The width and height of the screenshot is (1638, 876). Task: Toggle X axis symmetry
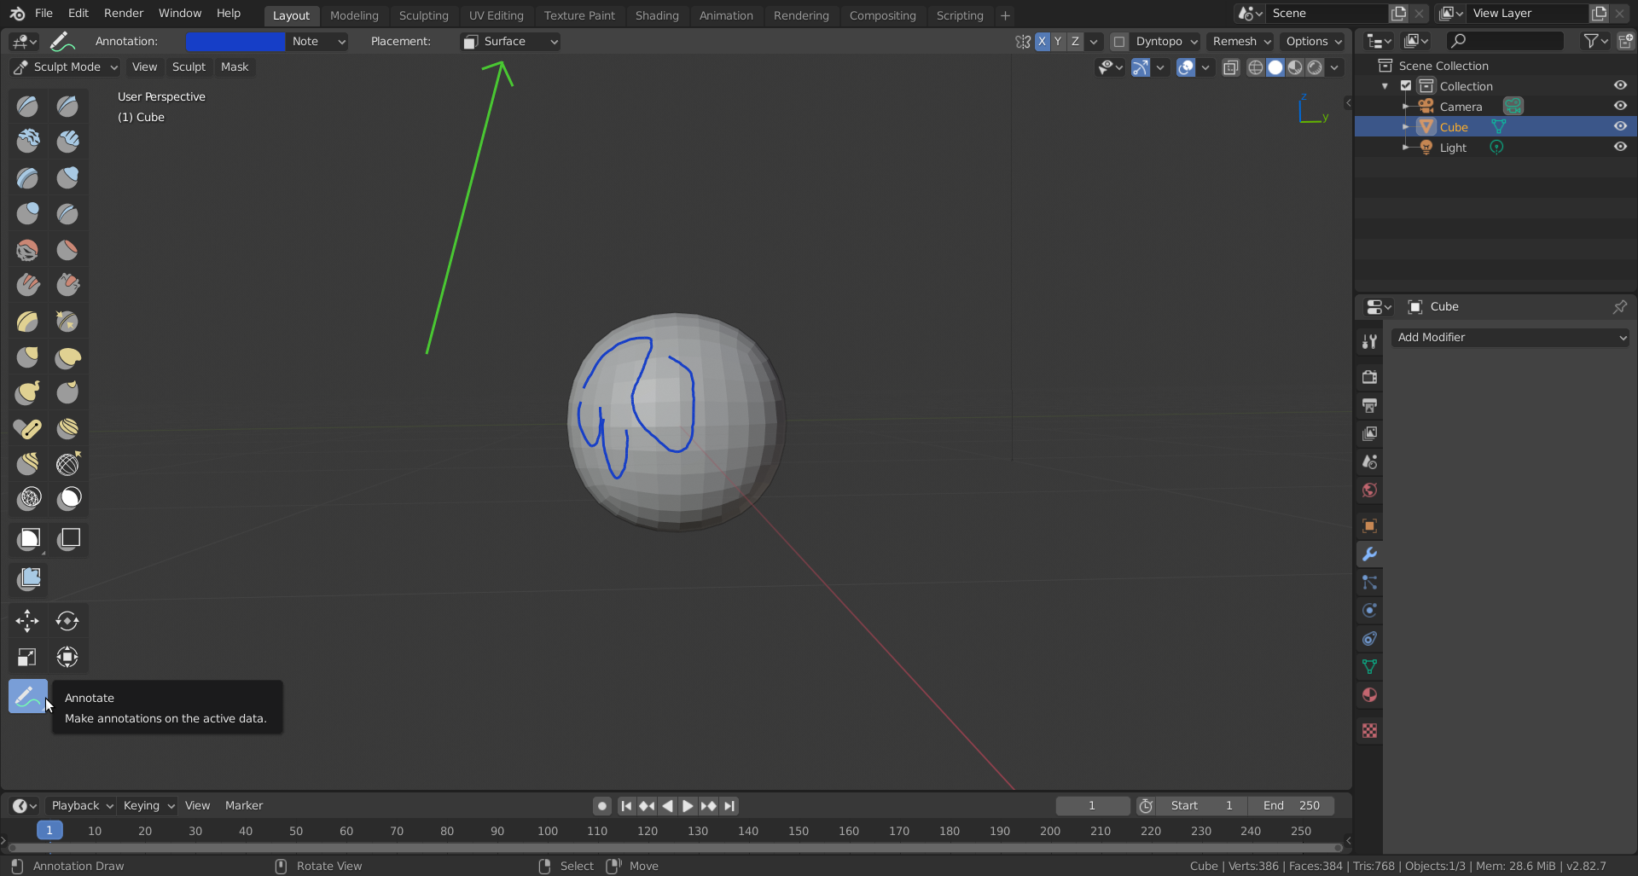pos(1042,41)
